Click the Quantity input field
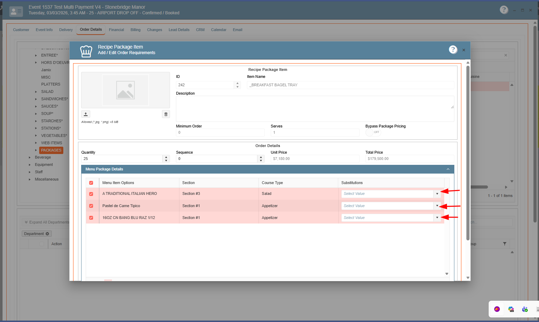The image size is (539, 322). (x=122, y=159)
